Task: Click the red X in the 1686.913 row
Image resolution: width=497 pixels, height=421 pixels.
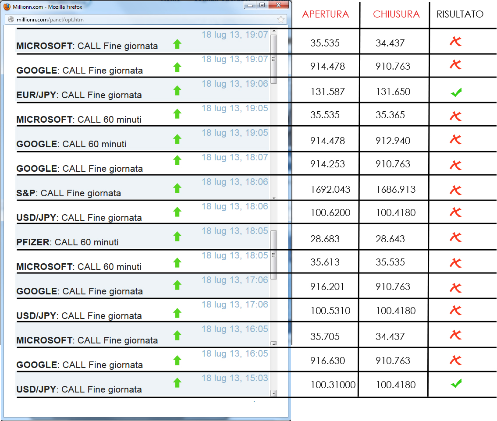Action: click(x=455, y=190)
